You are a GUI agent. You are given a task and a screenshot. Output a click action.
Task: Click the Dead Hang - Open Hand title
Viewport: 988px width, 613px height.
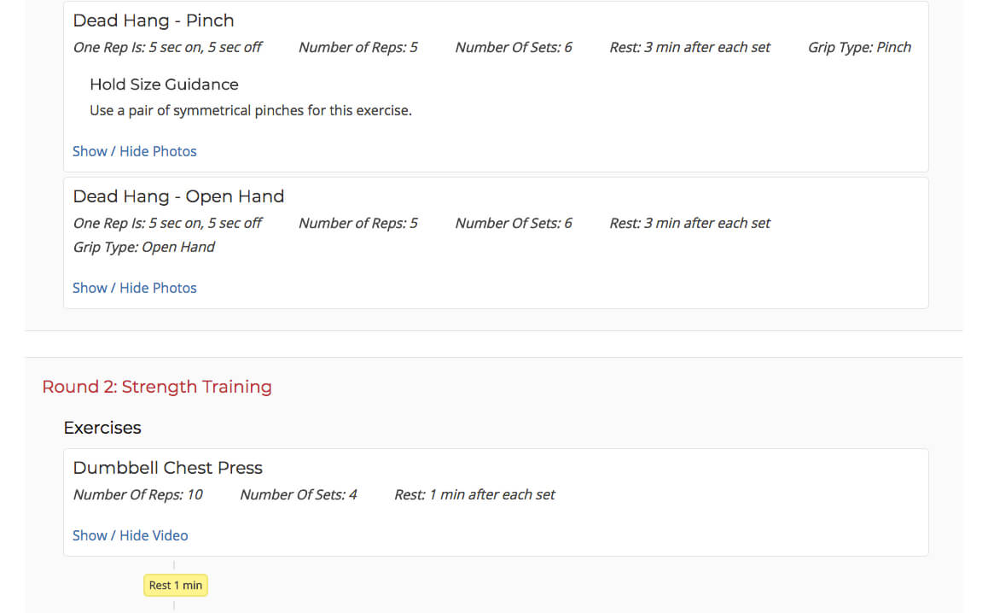178,196
